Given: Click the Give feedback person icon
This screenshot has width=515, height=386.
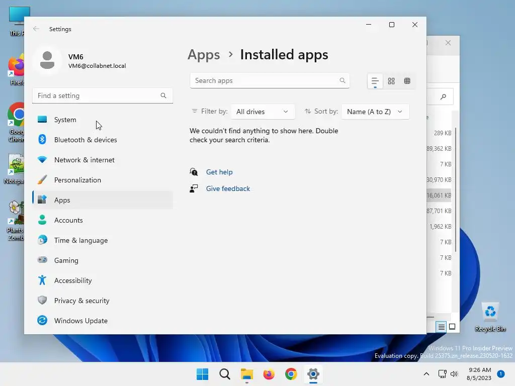Looking at the screenshot, I should click(194, 188).
